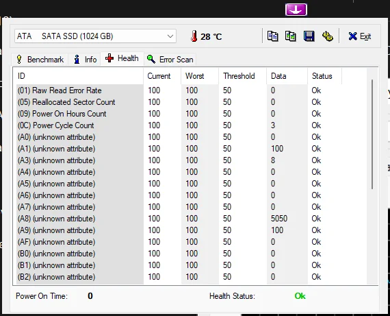390x316 pixels.
Task: Switch to the Benchmark tab
Action: [40, 60]
